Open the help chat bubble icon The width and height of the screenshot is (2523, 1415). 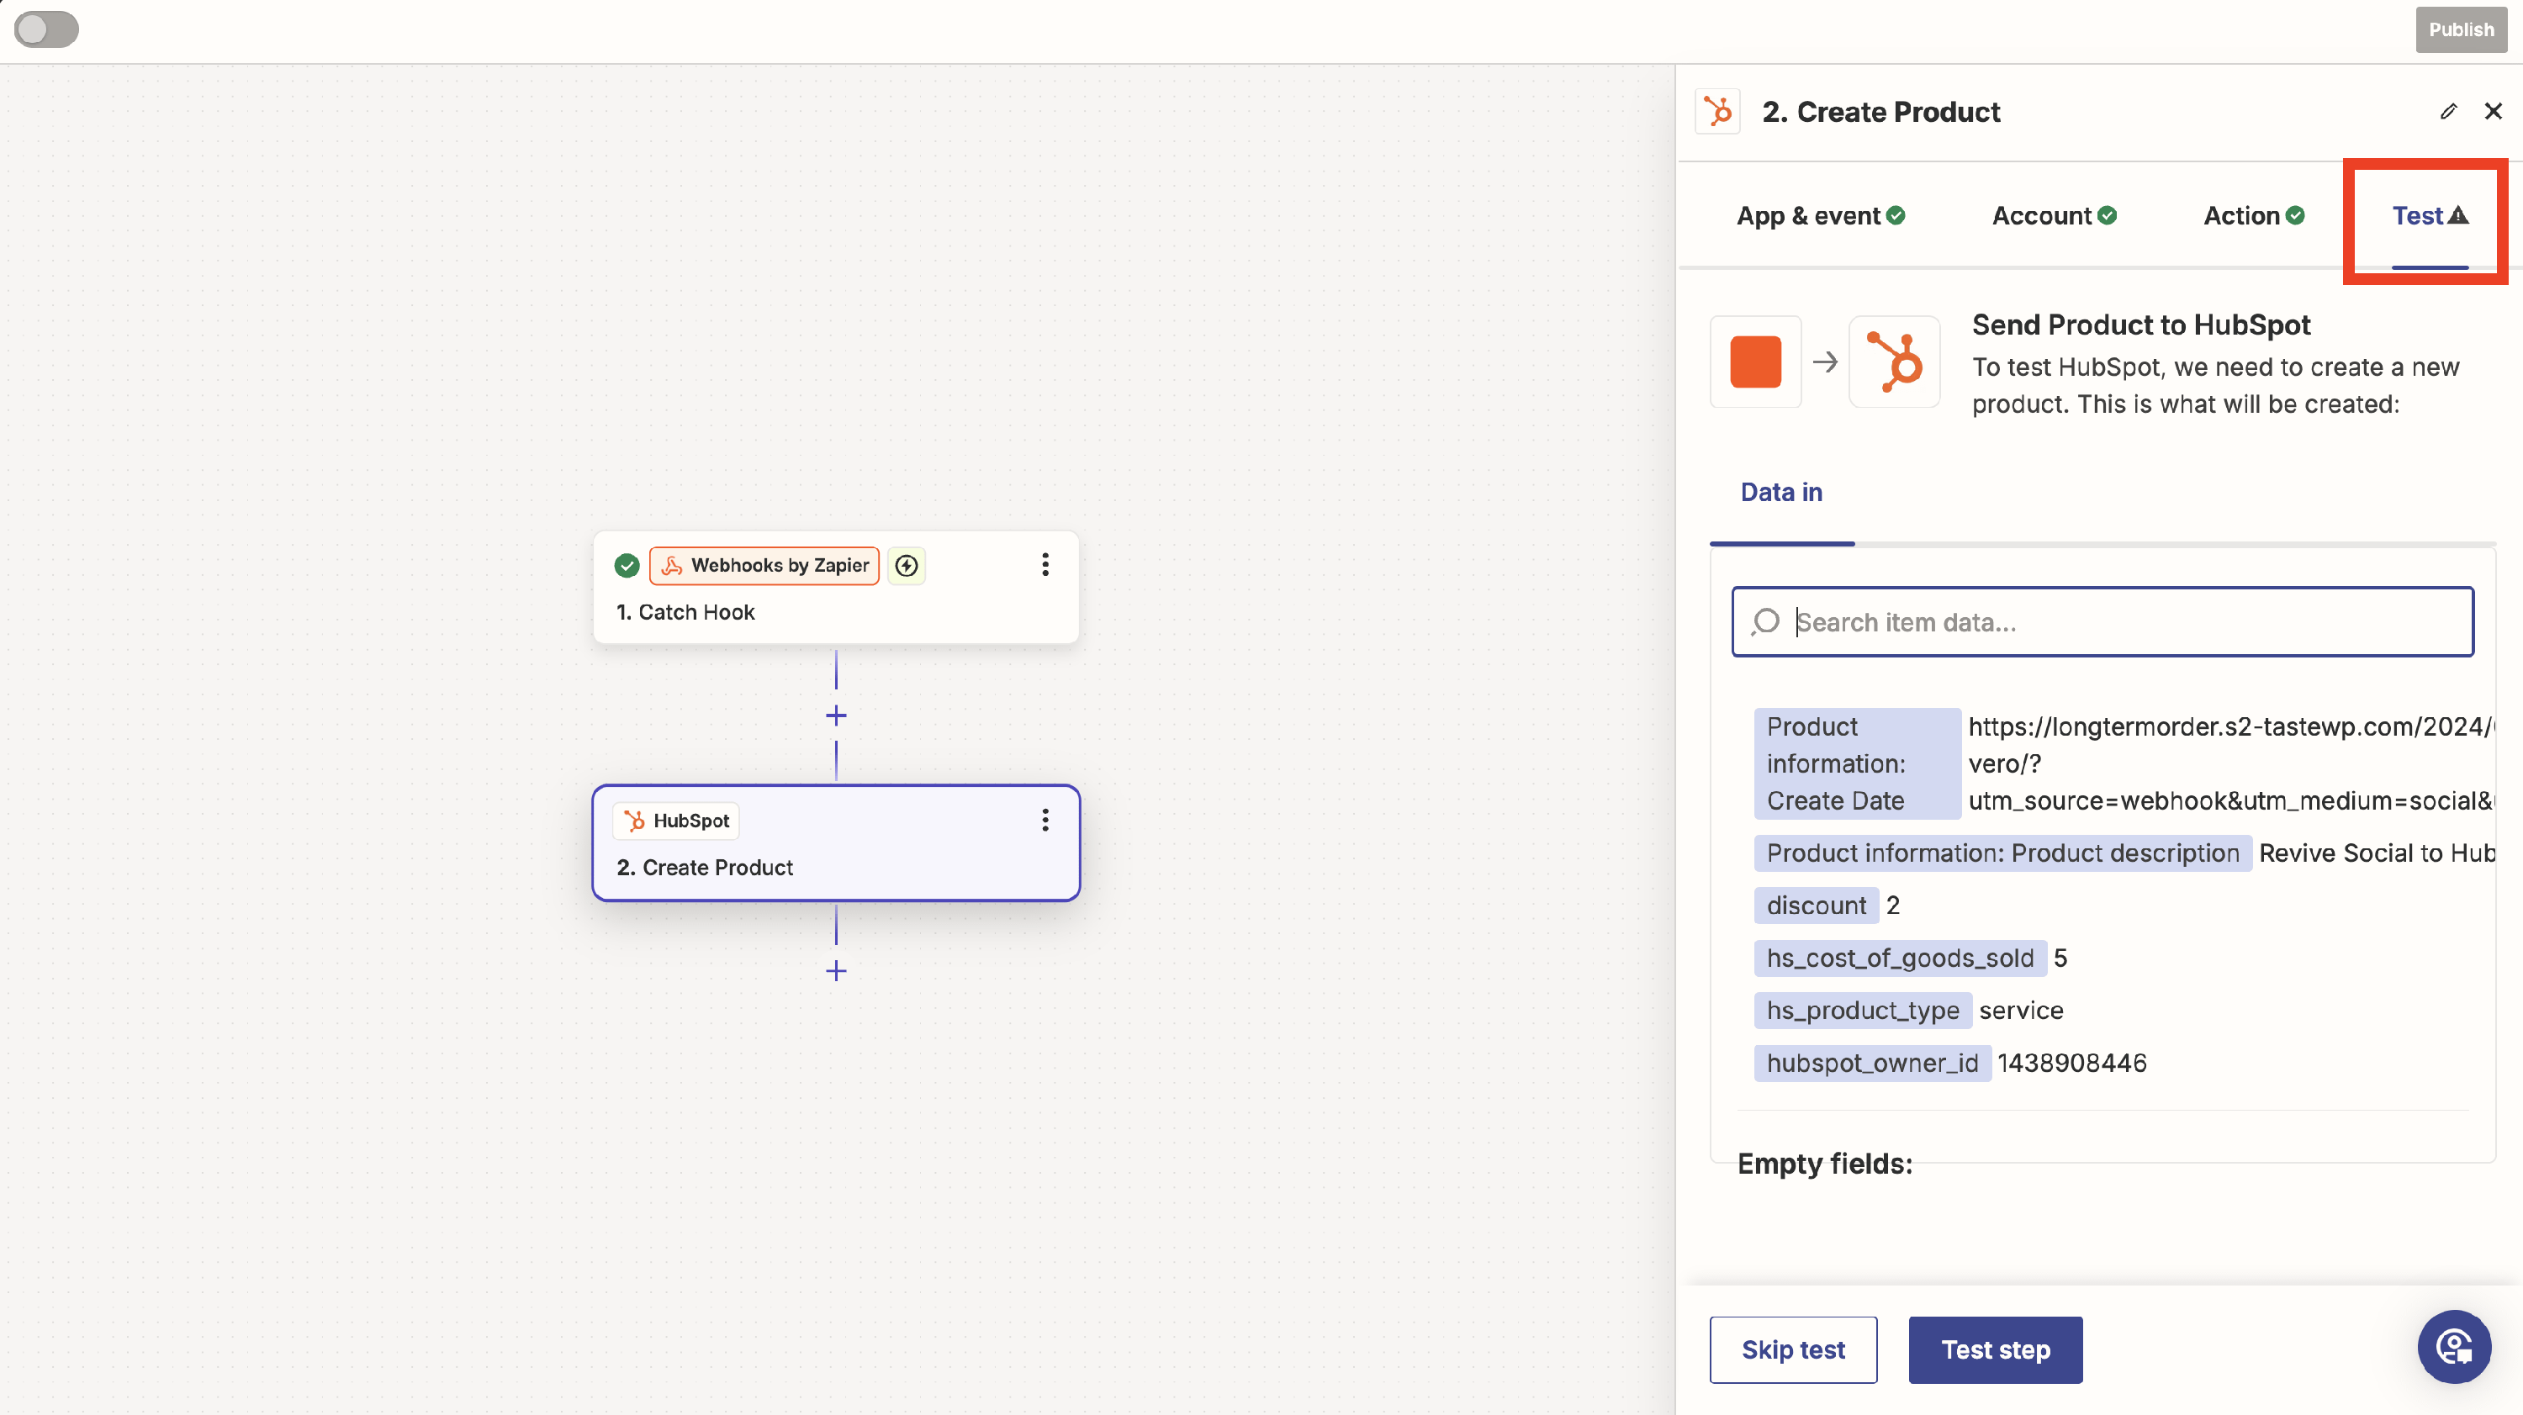pos(2453,1346)
